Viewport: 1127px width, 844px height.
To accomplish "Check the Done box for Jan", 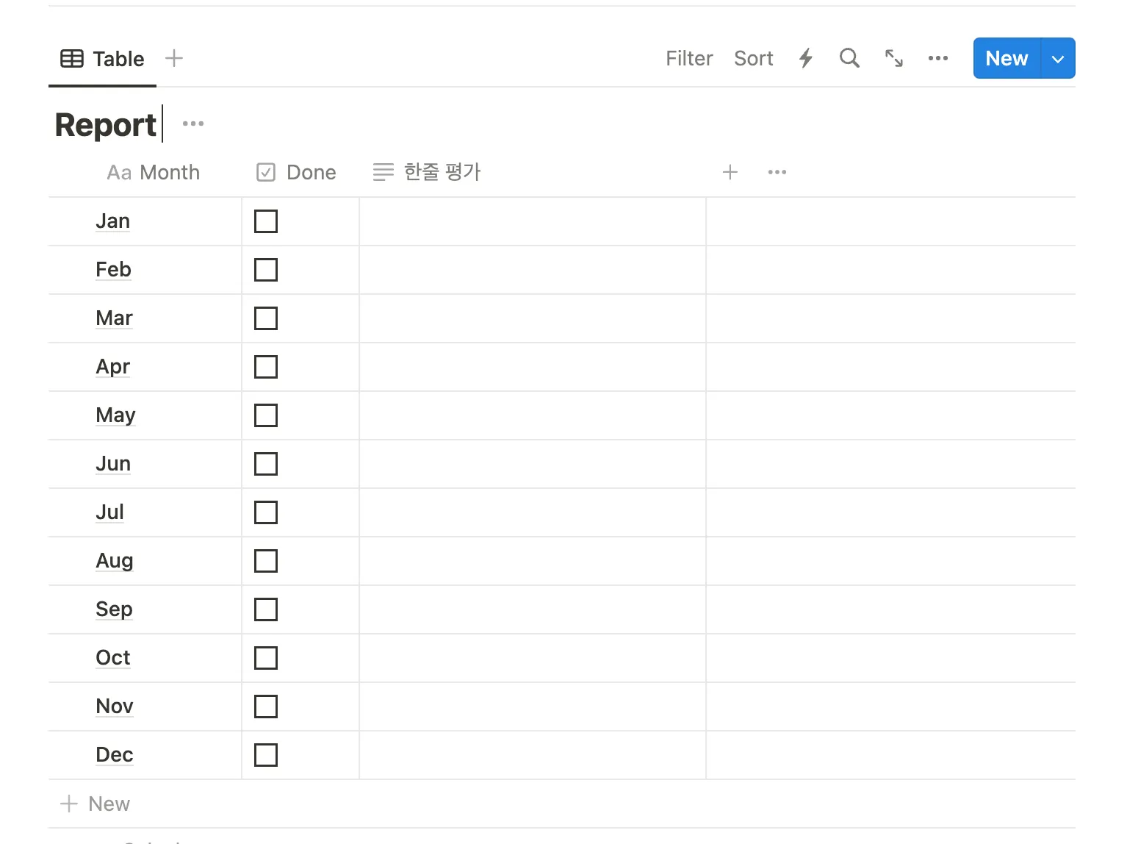I will tap(266, 221).
